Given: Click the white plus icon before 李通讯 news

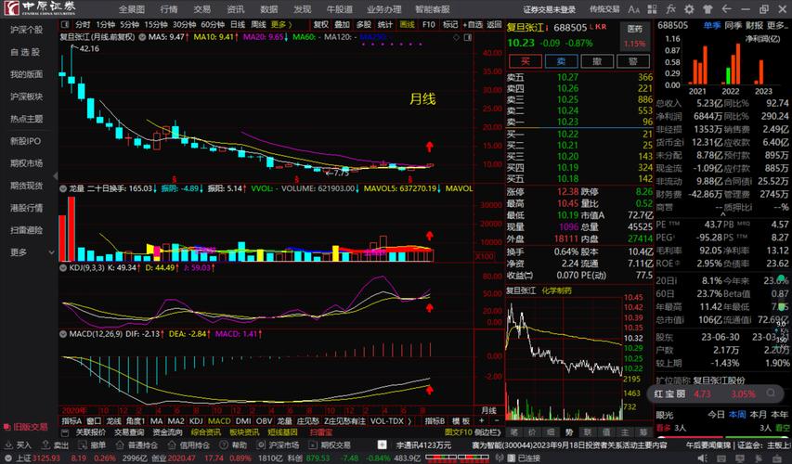Looking at the screenshot, I should (x=383, y=445).
